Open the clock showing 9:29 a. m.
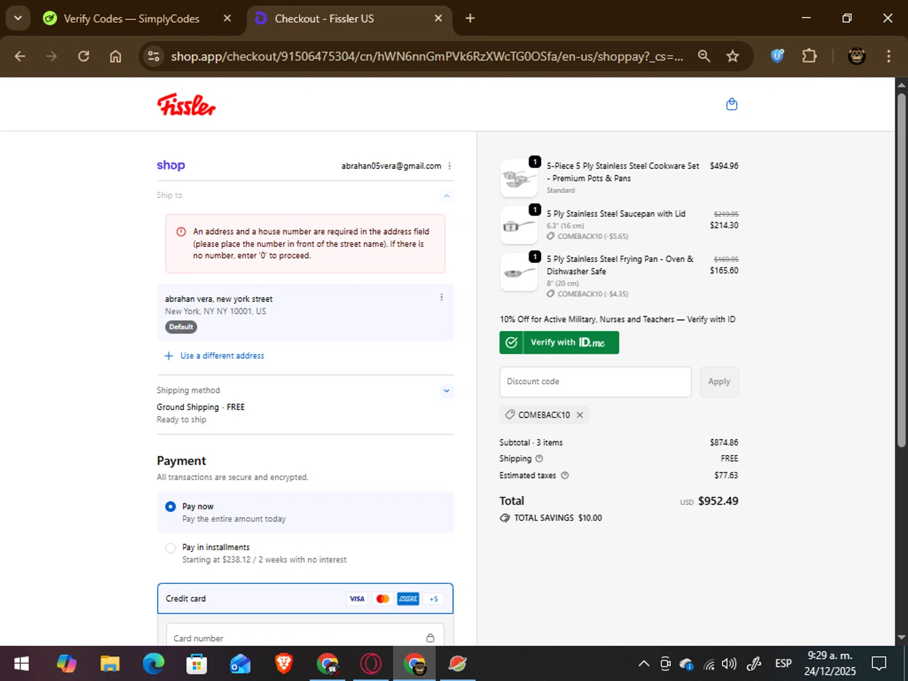 (x=830, y=663)
